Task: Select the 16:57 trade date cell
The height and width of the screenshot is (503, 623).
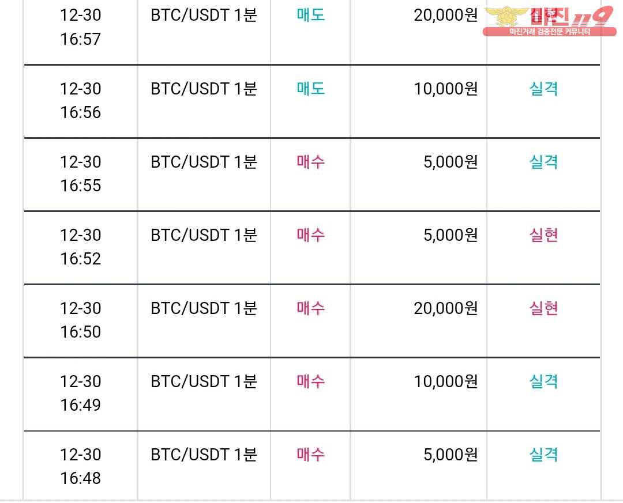Action: coord(81,27)
